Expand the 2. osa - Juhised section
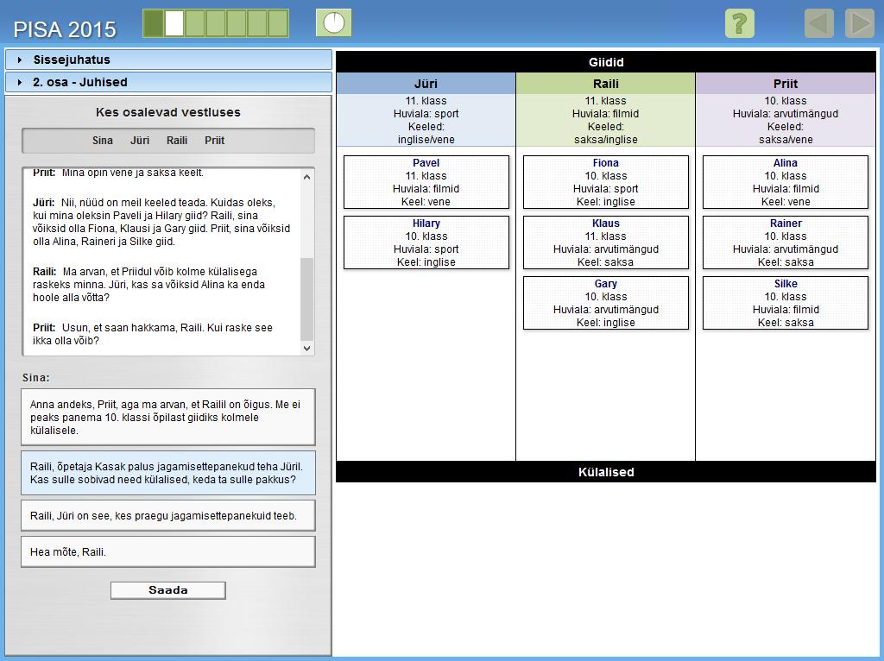Image resolution: width=884 pixels, height=661 pixels. (168, 82)
